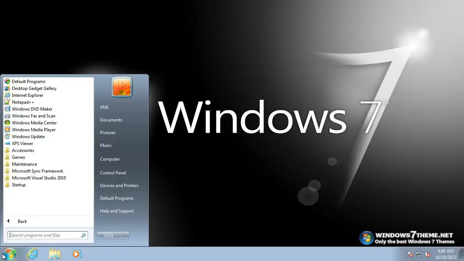The height and width of the screenshot is (261, 464).
Task: Open Windows Explorer from the taskbar
Action: pos(55,254)
